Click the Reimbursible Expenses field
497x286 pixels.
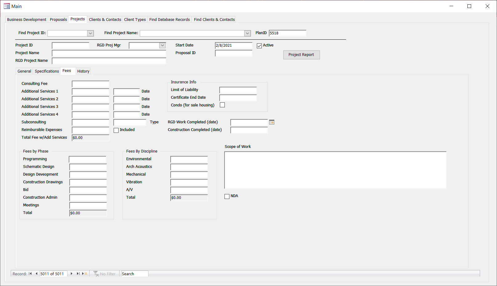pos(91,130)
